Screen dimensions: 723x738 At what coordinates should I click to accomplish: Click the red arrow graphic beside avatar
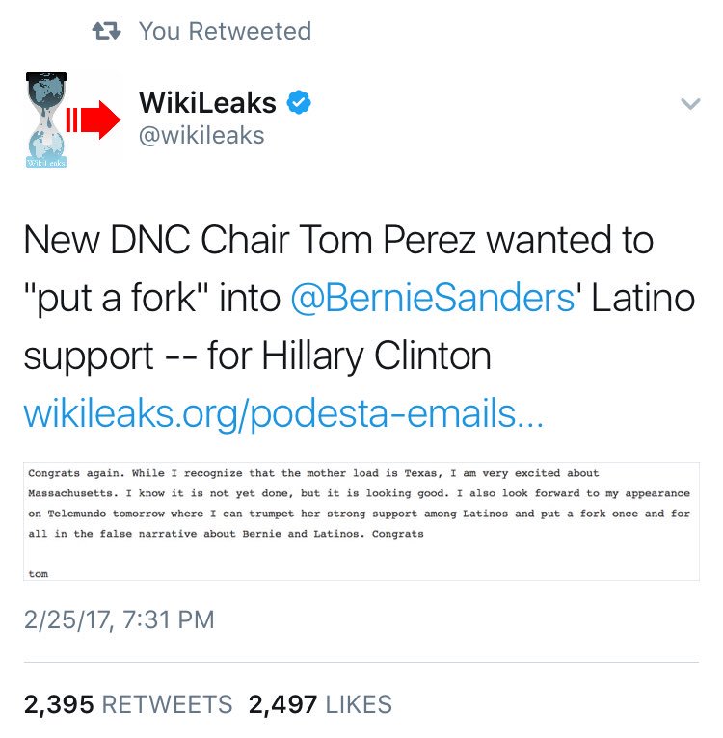pos(94,119)
